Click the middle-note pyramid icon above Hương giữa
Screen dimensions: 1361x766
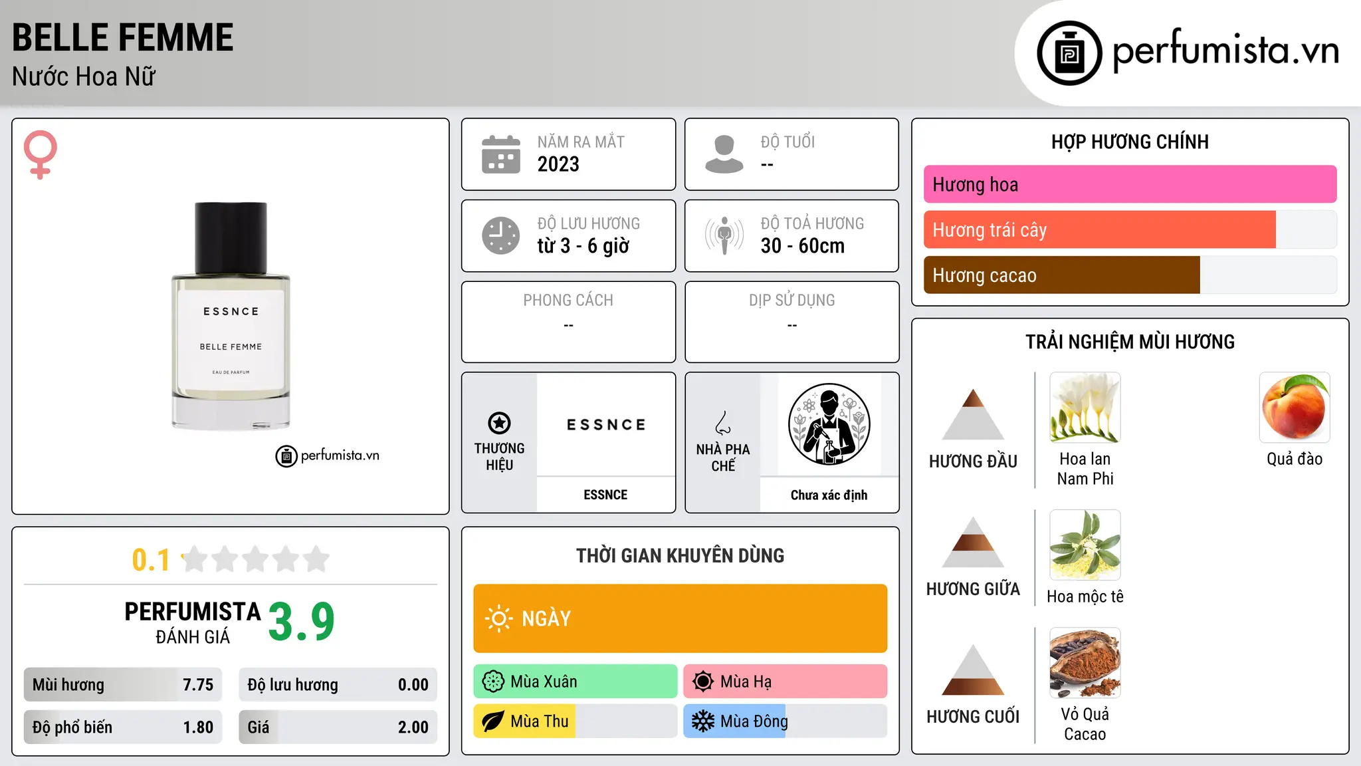point(973,542)
